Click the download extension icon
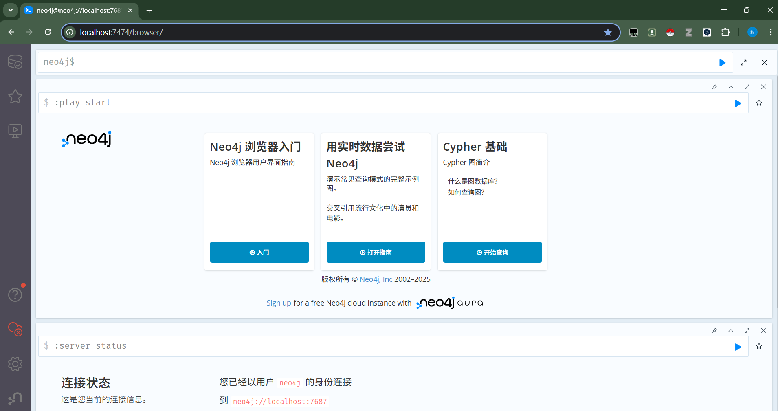 tap(652, 32)
